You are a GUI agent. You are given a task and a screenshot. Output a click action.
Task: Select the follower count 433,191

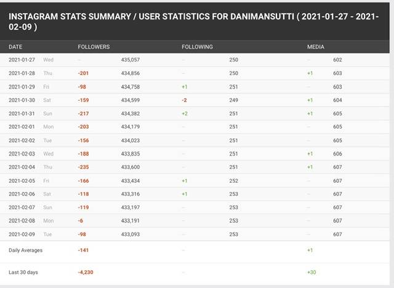[x=130, y=221]
